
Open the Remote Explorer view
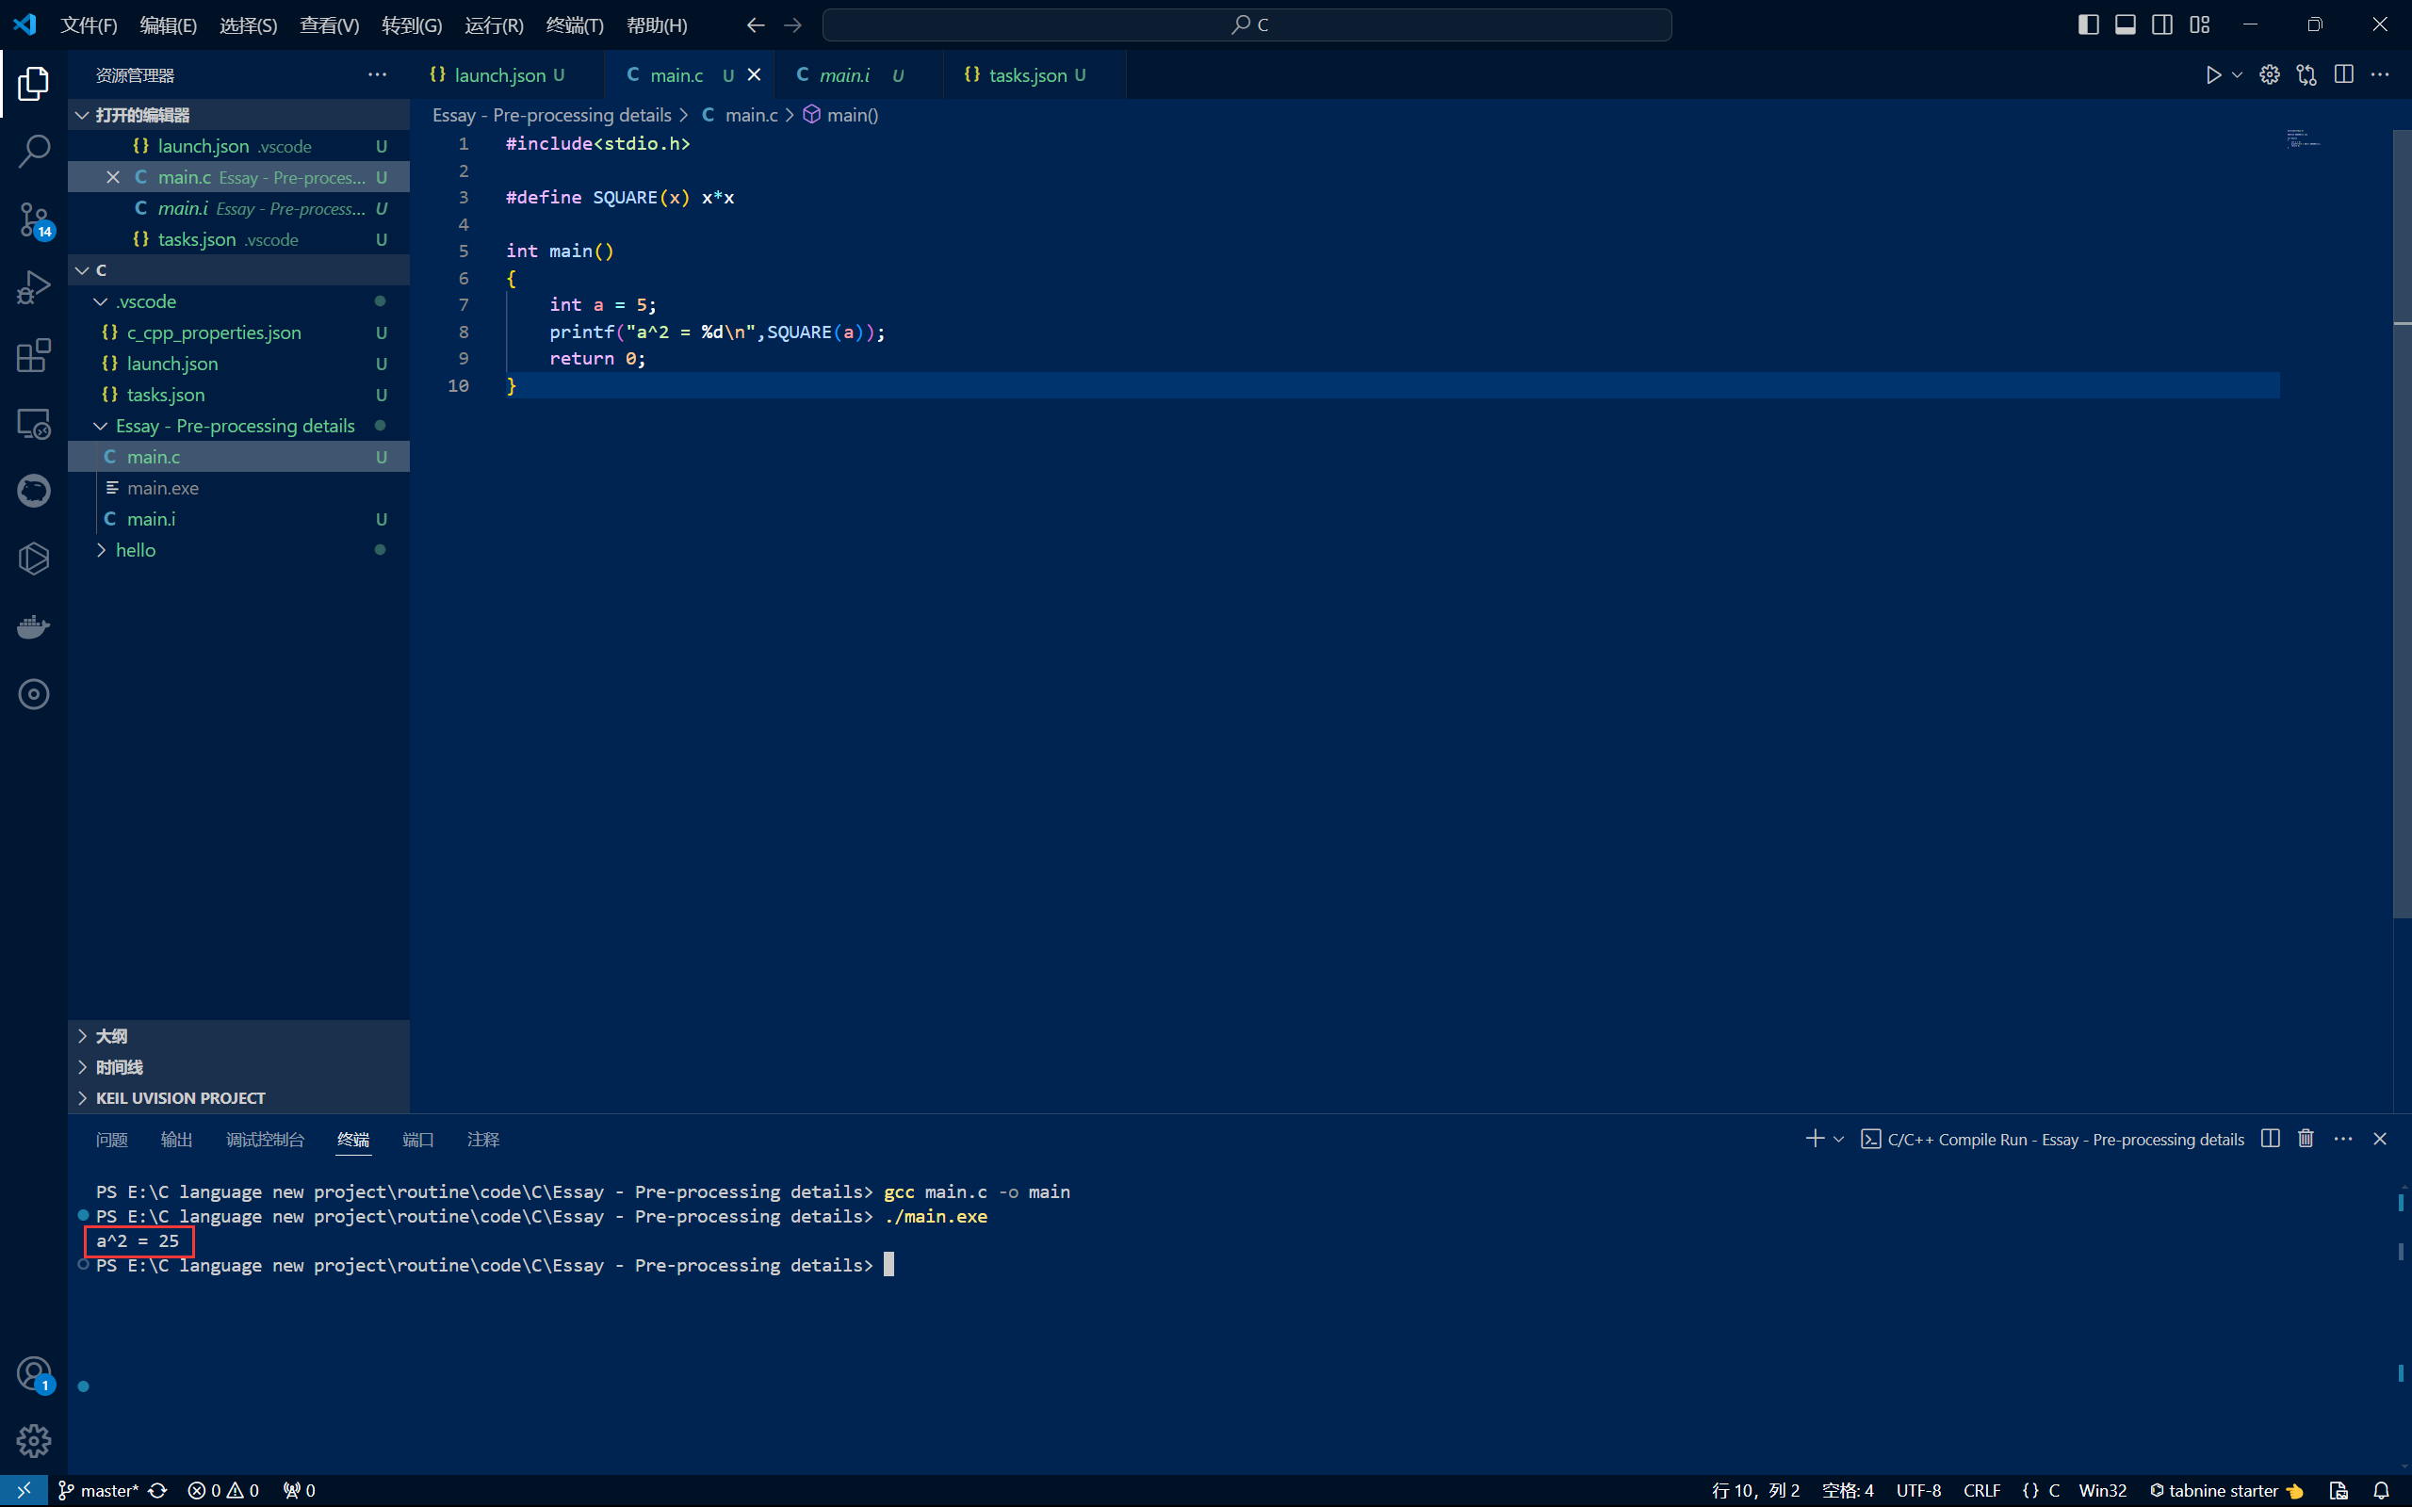click(x=33, y=424)
